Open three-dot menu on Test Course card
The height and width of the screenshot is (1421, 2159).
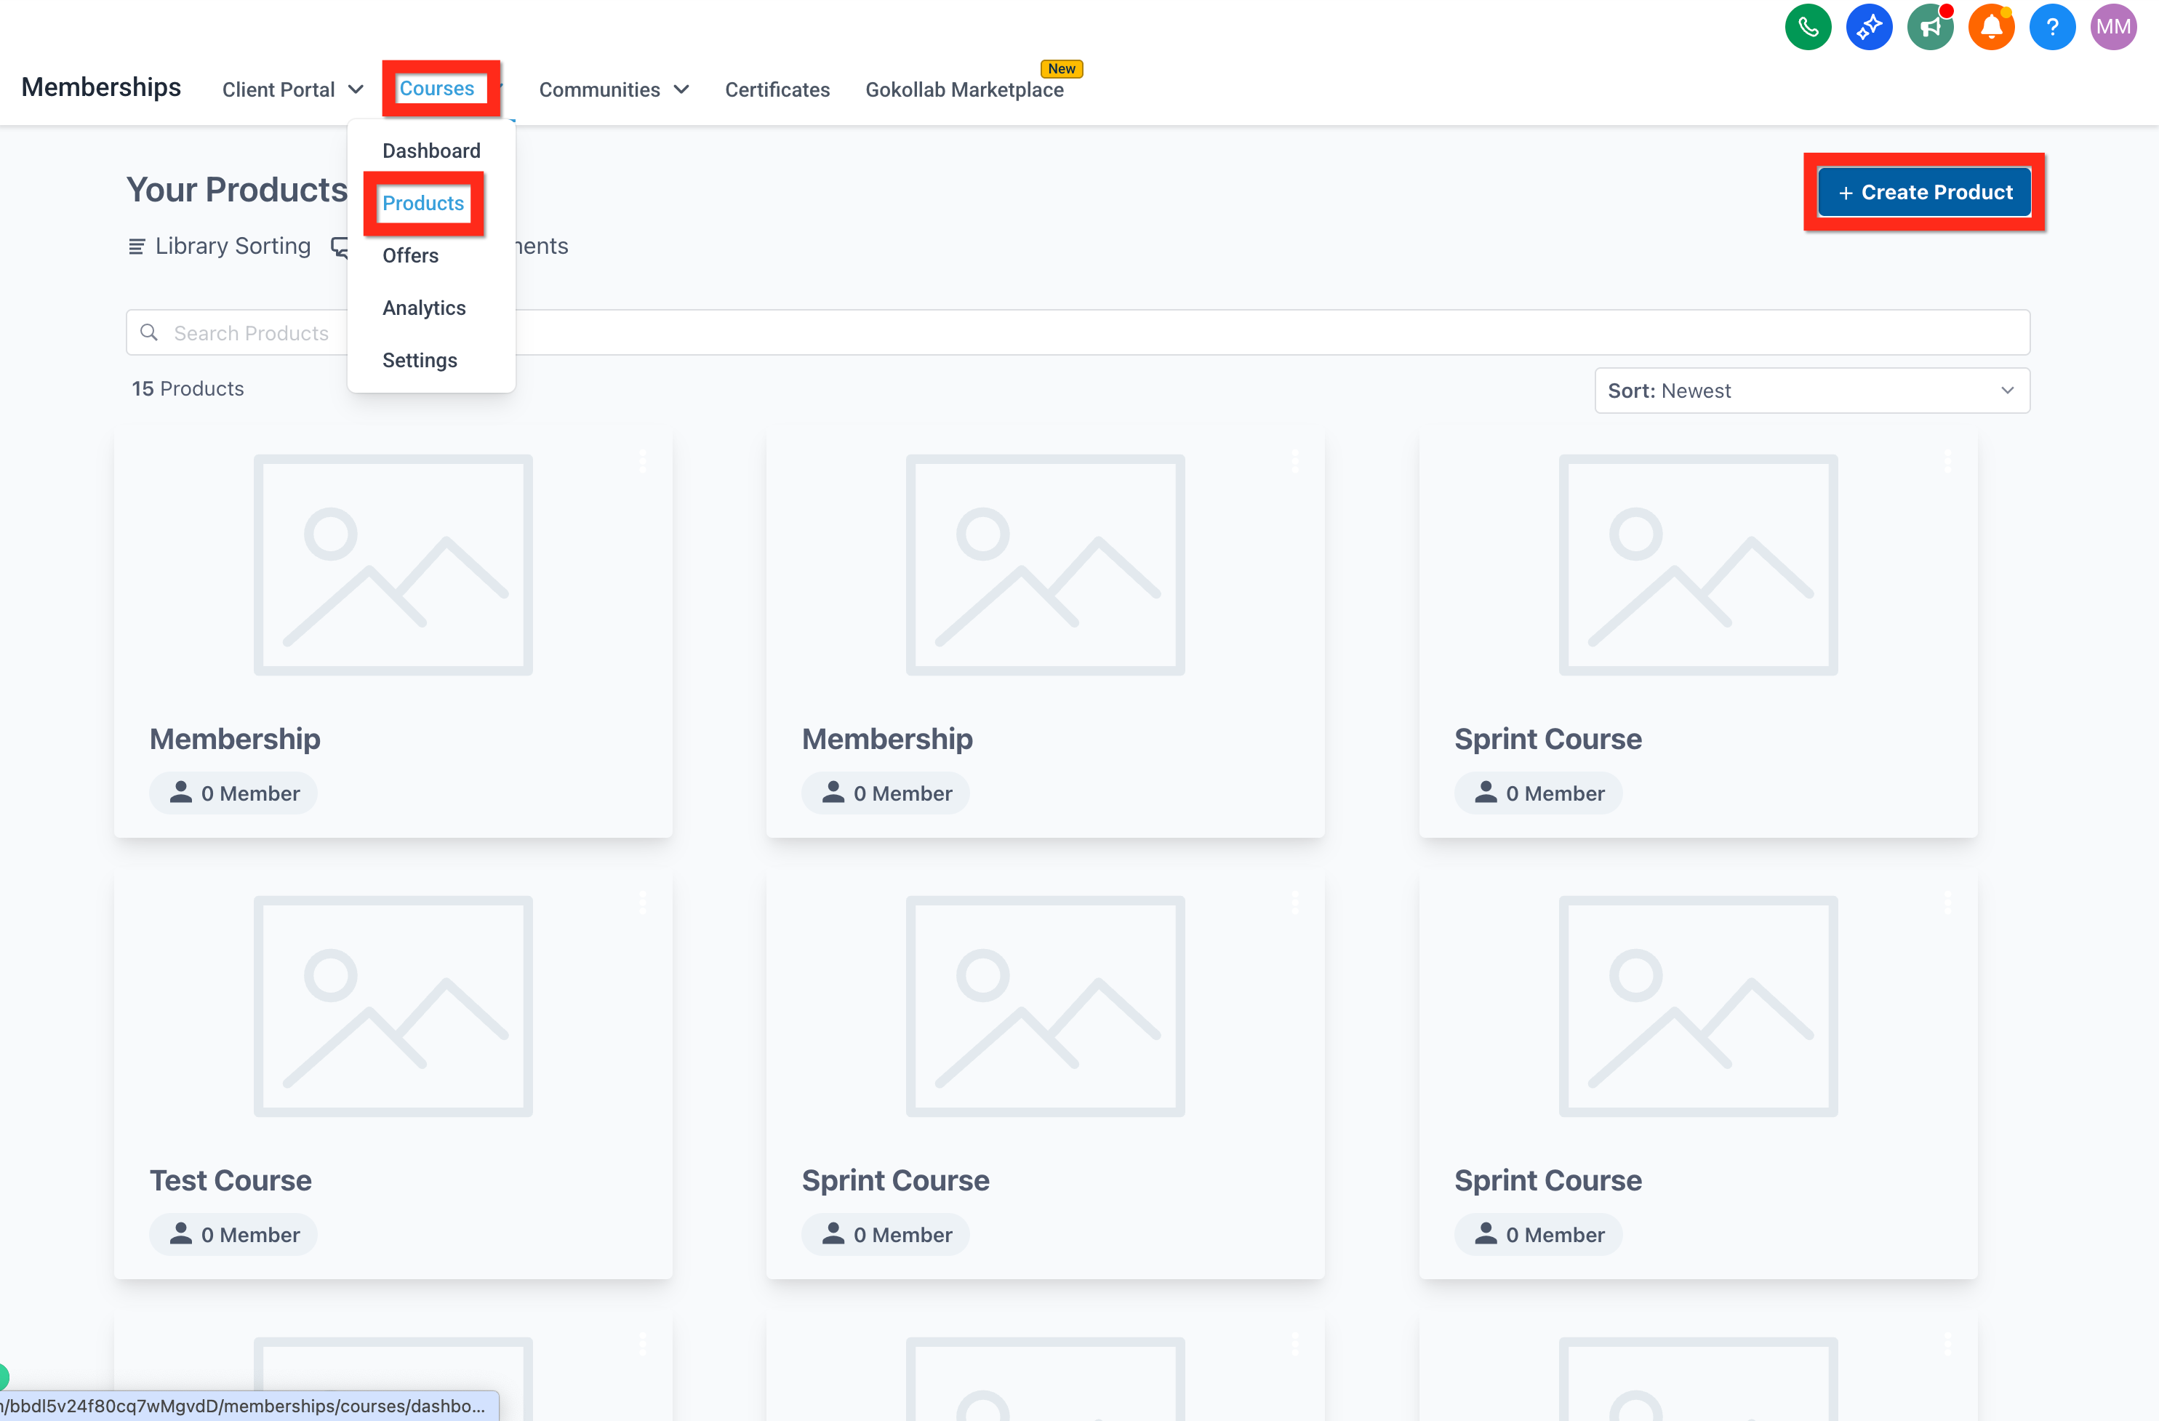[x=642, y=903]
